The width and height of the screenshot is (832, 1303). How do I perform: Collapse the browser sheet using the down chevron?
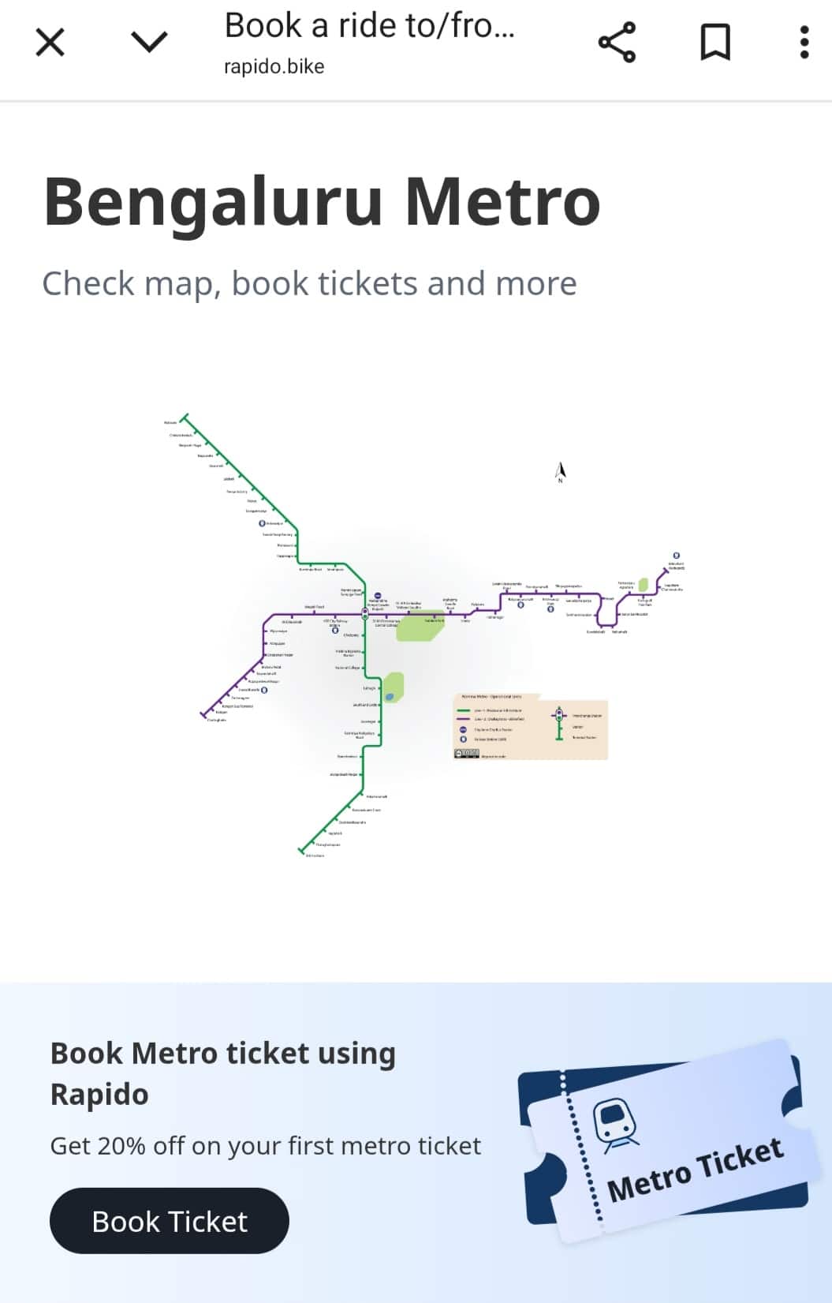(x=149, y=42)
